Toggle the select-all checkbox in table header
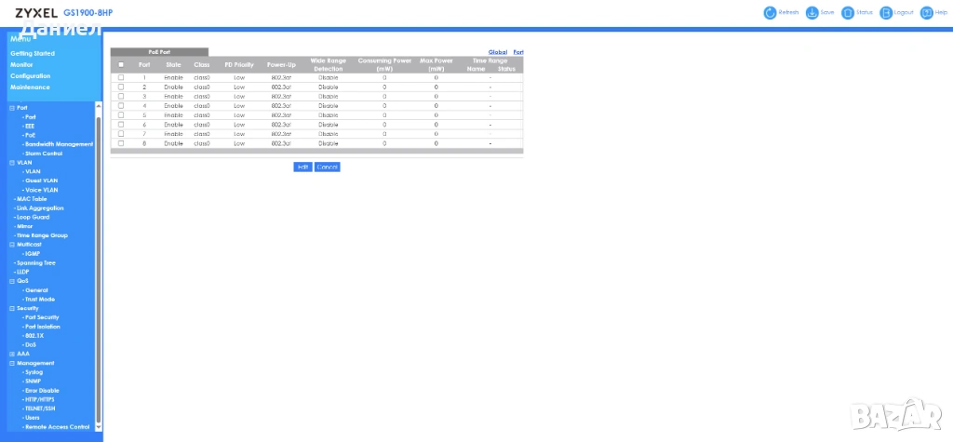 [x=121, y=64]
